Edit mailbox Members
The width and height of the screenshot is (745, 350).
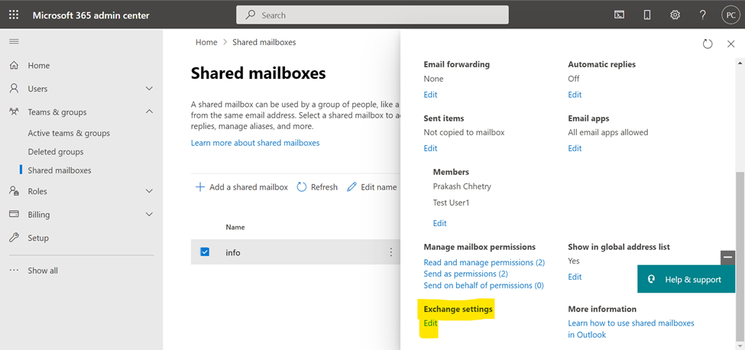(440, 222)
